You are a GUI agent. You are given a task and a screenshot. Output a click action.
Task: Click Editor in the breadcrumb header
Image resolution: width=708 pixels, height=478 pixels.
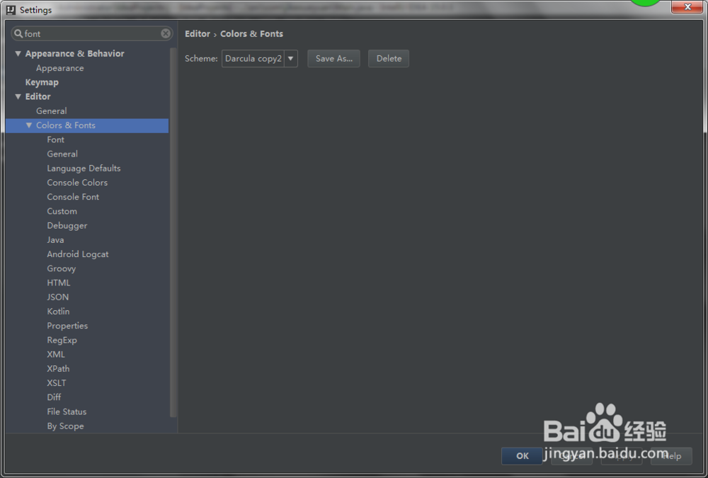coord(198,33)
